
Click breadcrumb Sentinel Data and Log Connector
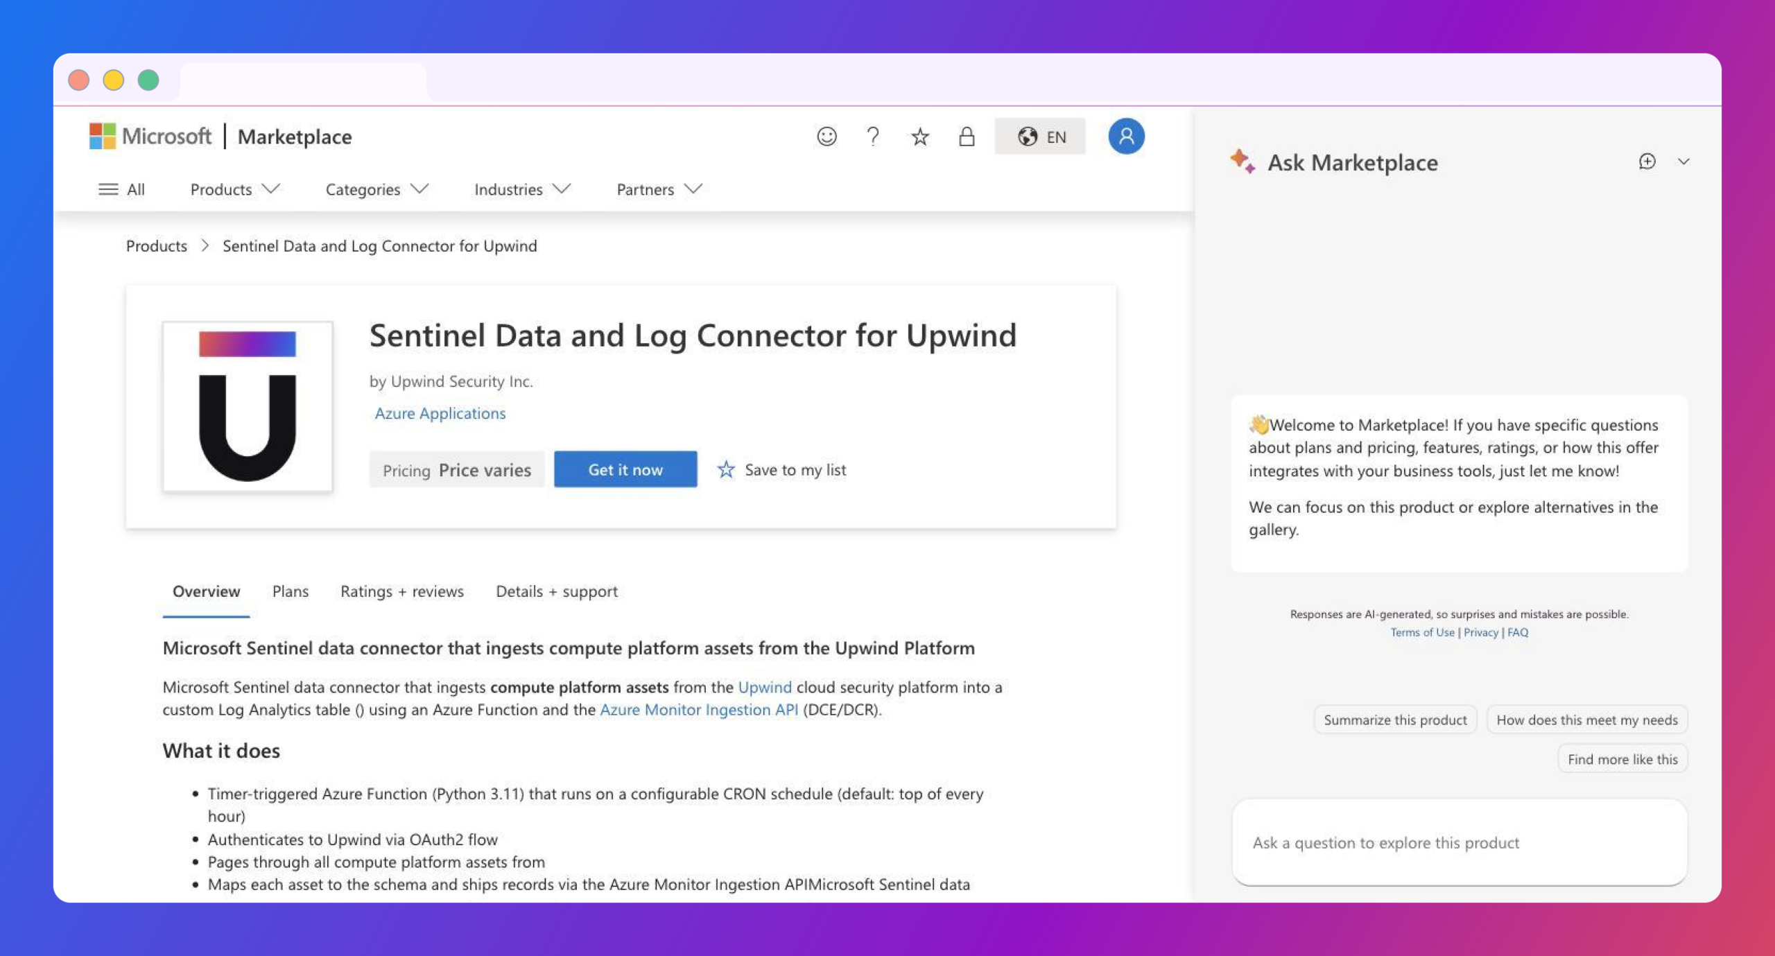379,245
